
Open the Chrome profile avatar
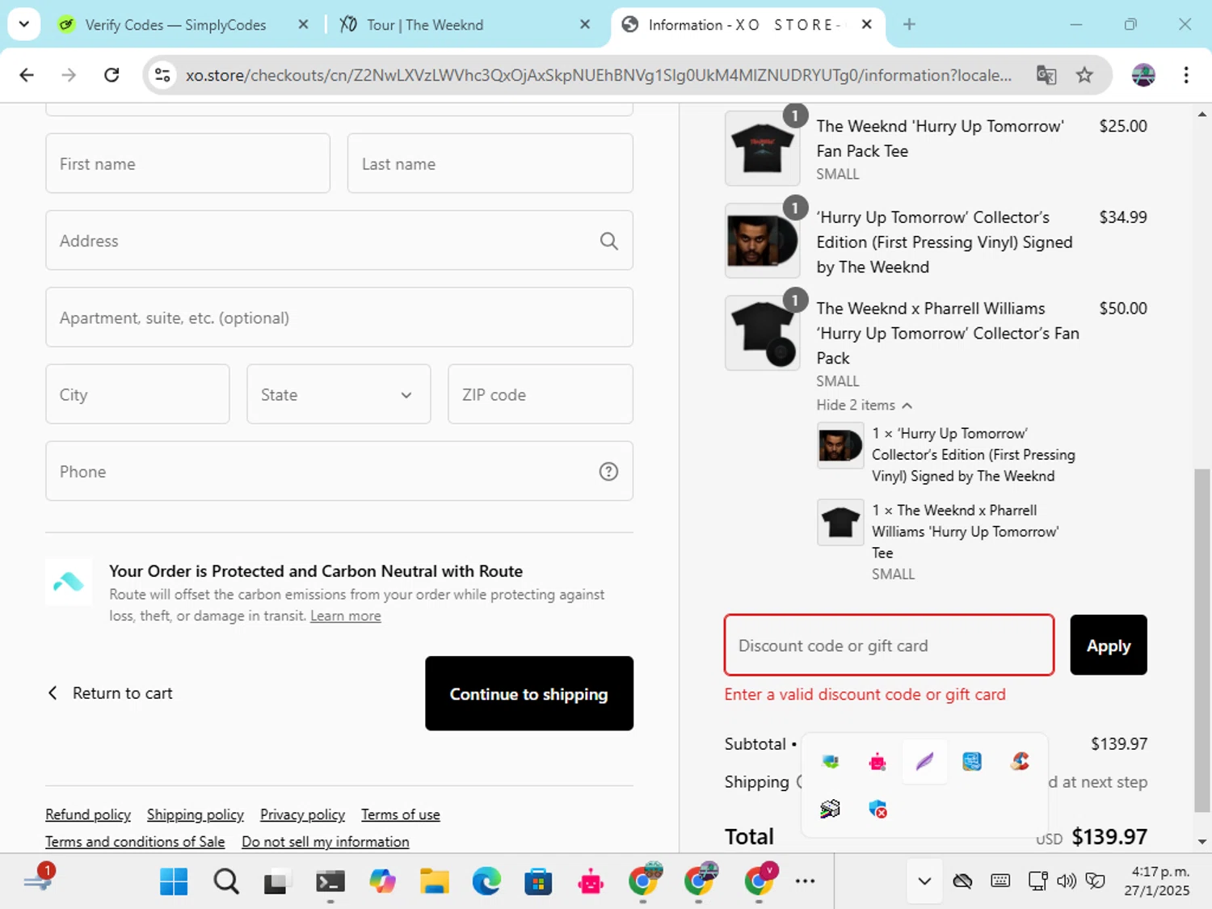tap(1143, 75)
